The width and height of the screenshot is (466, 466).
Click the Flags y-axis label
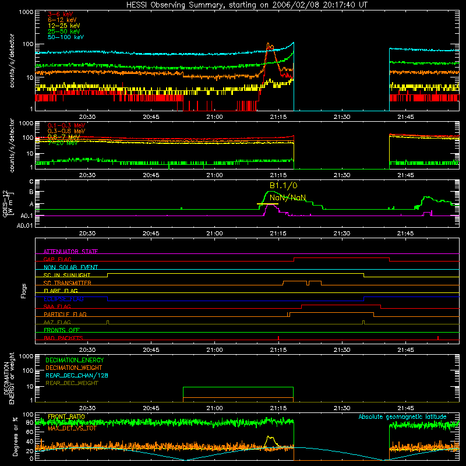click(x=23, y=291)
